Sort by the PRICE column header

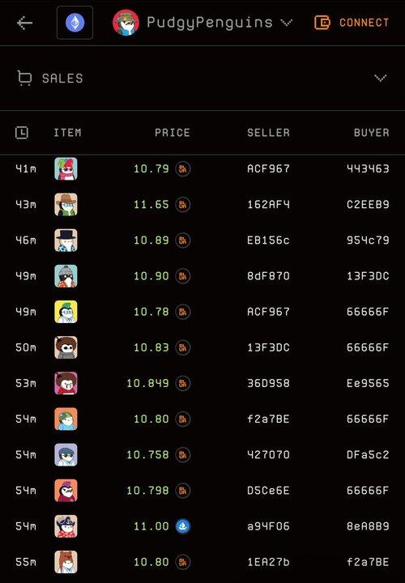coord(173,133)
